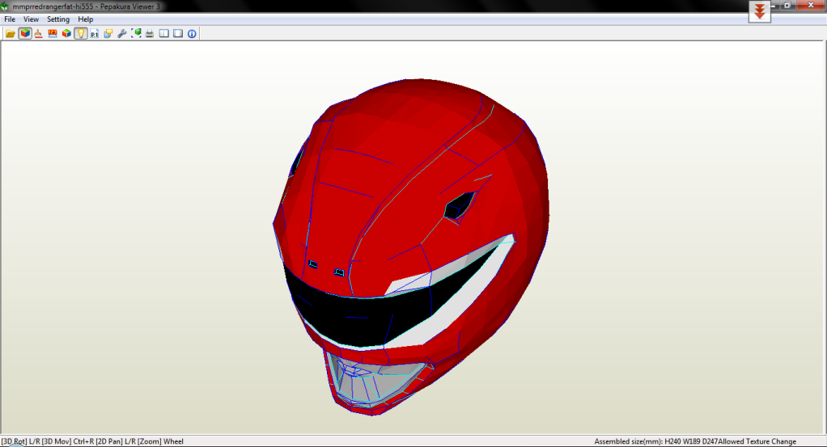Click the second colored cube icon
The width and height of the screenshot is (827, 447).
(66, 34)
